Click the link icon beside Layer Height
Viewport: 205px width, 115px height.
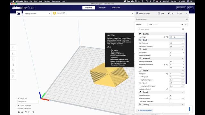coord(164,37)
